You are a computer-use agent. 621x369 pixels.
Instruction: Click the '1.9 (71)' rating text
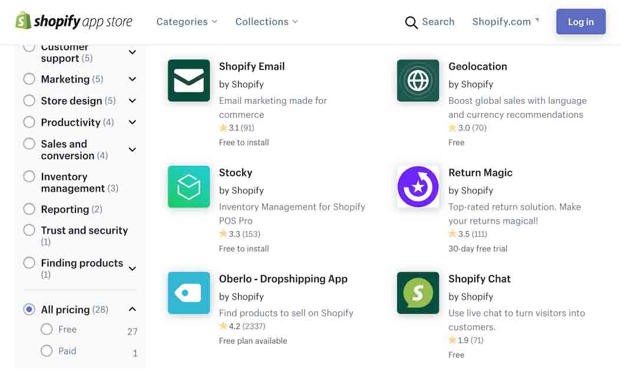pos(471,340)
